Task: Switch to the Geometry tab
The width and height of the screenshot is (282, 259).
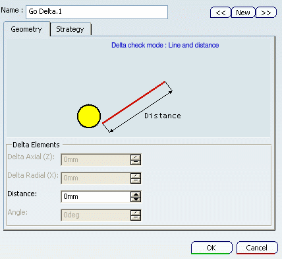Action: [x=26, y=29]
